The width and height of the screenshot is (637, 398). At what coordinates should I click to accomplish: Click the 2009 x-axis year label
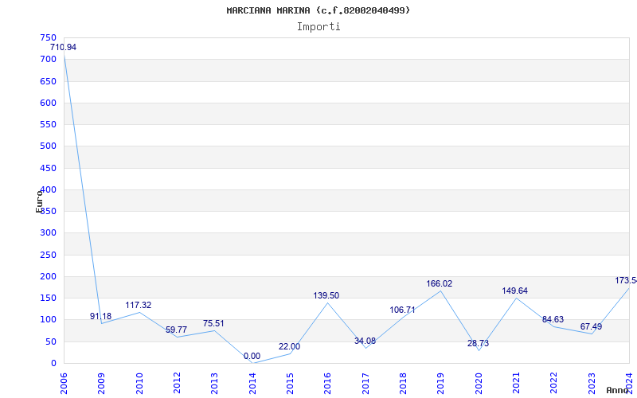pyautogui.click(x=102, y=384)
